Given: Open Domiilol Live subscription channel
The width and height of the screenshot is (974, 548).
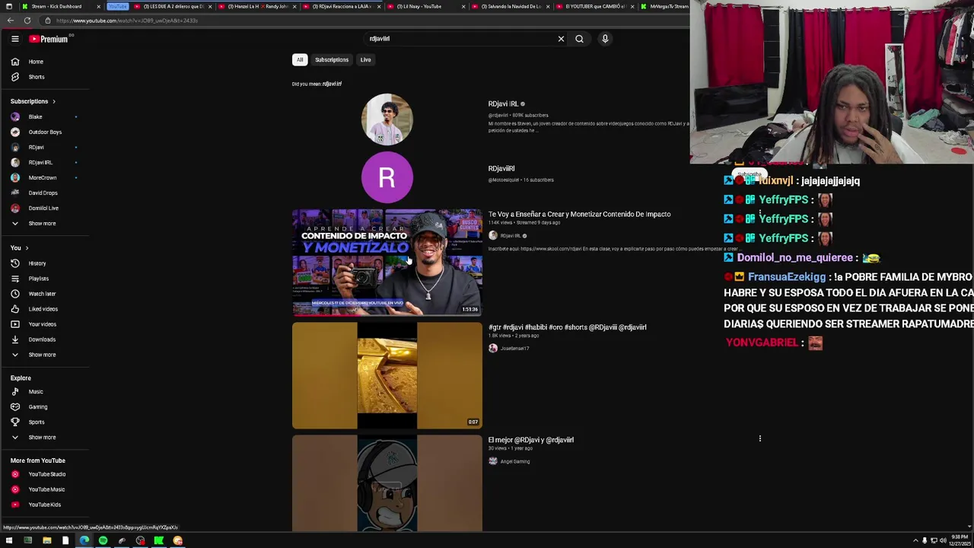Looking at the screenshot, I should click(44, 208).
